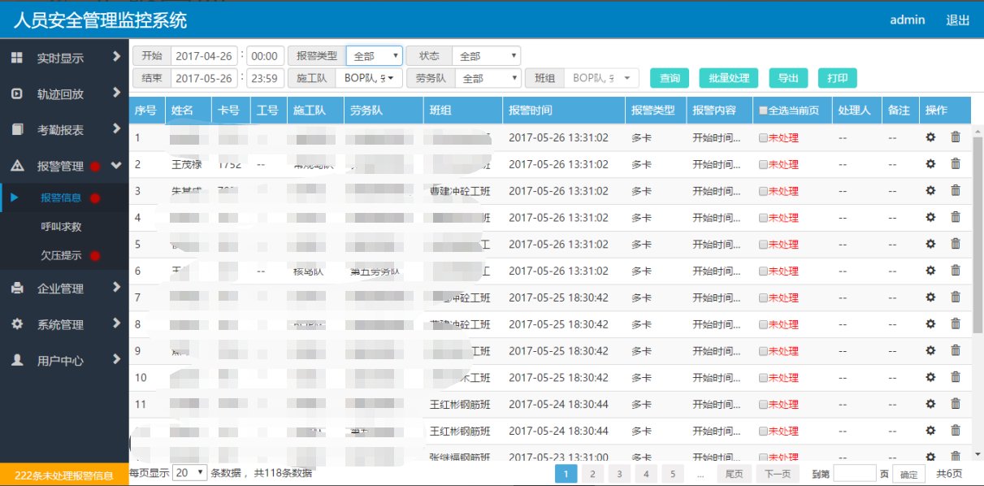Click the 结束 date field 2017-05-26
This screenshot has width=984, height=486.
[205, 78]
